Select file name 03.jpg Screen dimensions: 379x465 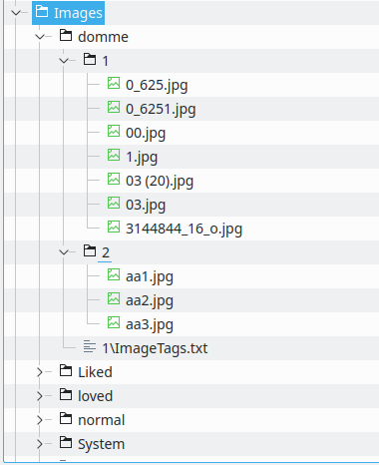click(x=146, y=206)
